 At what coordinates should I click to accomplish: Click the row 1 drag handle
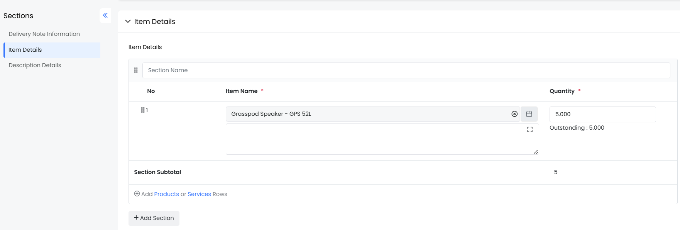click(x=142, y=110)
